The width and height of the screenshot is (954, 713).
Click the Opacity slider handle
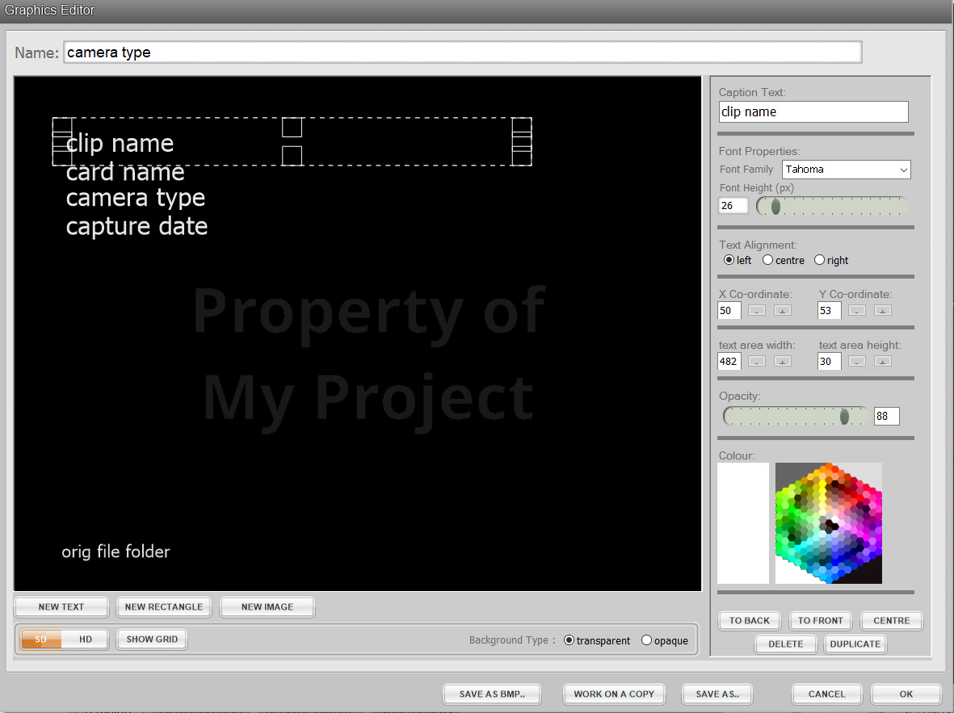click(x=844, y=417)
